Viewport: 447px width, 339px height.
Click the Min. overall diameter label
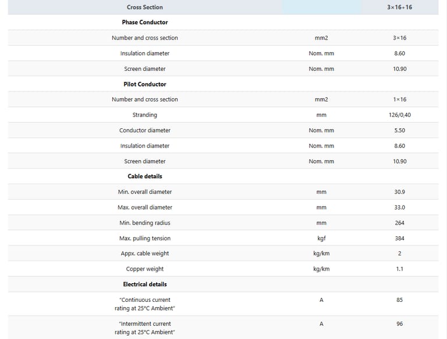145,192
